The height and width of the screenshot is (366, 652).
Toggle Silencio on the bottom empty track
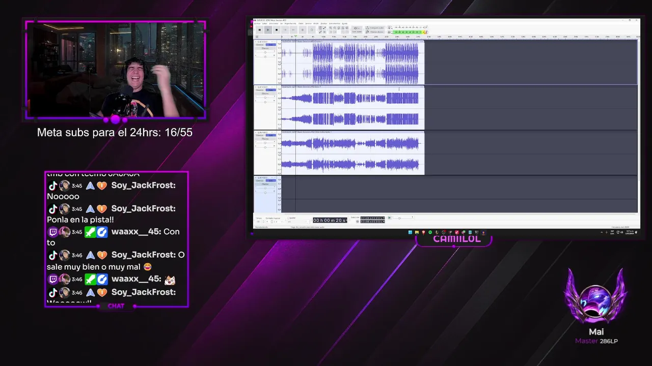(260, 180)
